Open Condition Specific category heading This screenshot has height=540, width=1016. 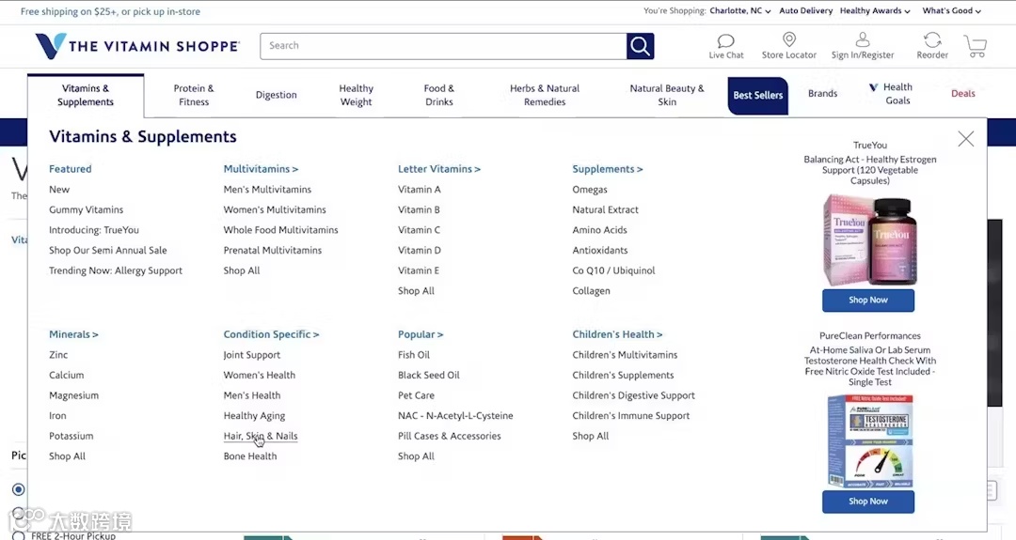coord(271,334)
